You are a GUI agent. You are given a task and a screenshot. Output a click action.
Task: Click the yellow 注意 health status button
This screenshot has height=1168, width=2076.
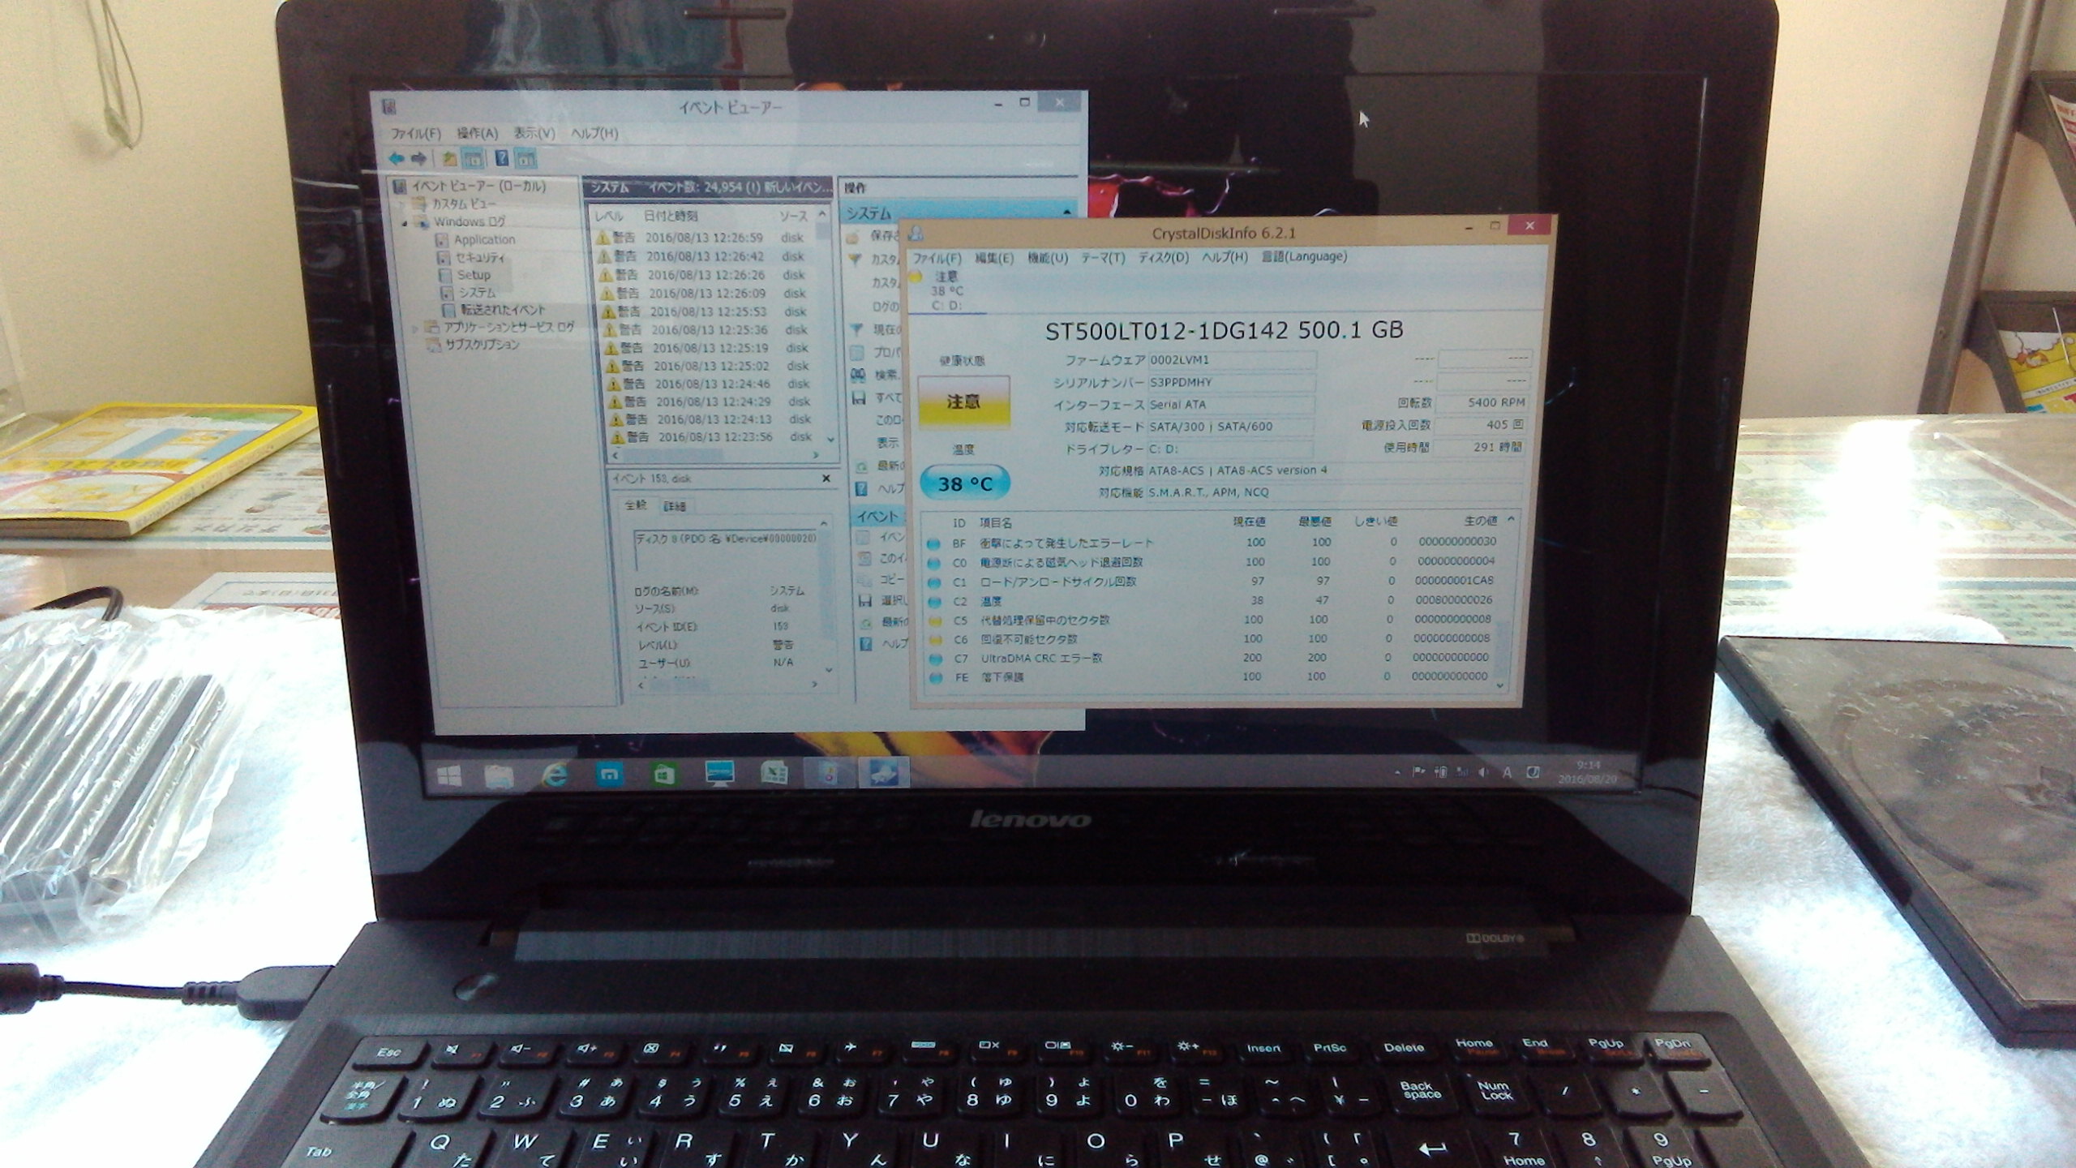[x=963, y=401]
